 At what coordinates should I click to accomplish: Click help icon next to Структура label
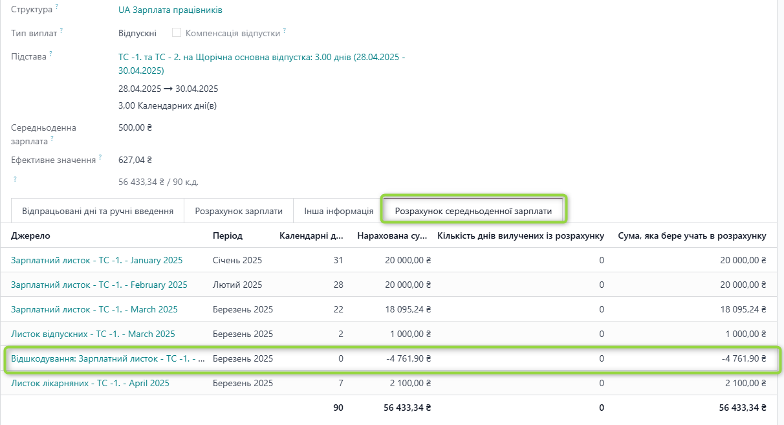tap(56, 7)
